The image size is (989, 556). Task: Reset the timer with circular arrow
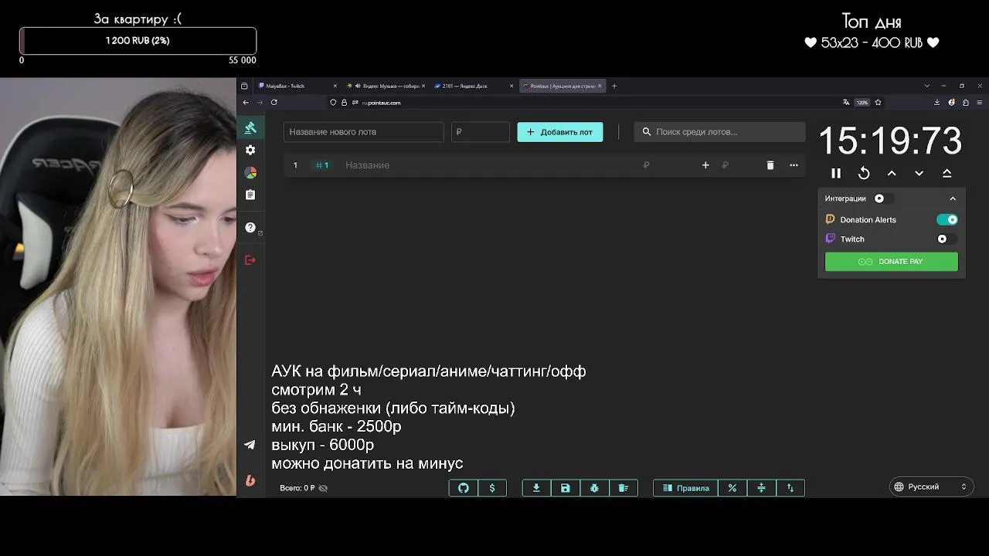(x=864, y=173)
